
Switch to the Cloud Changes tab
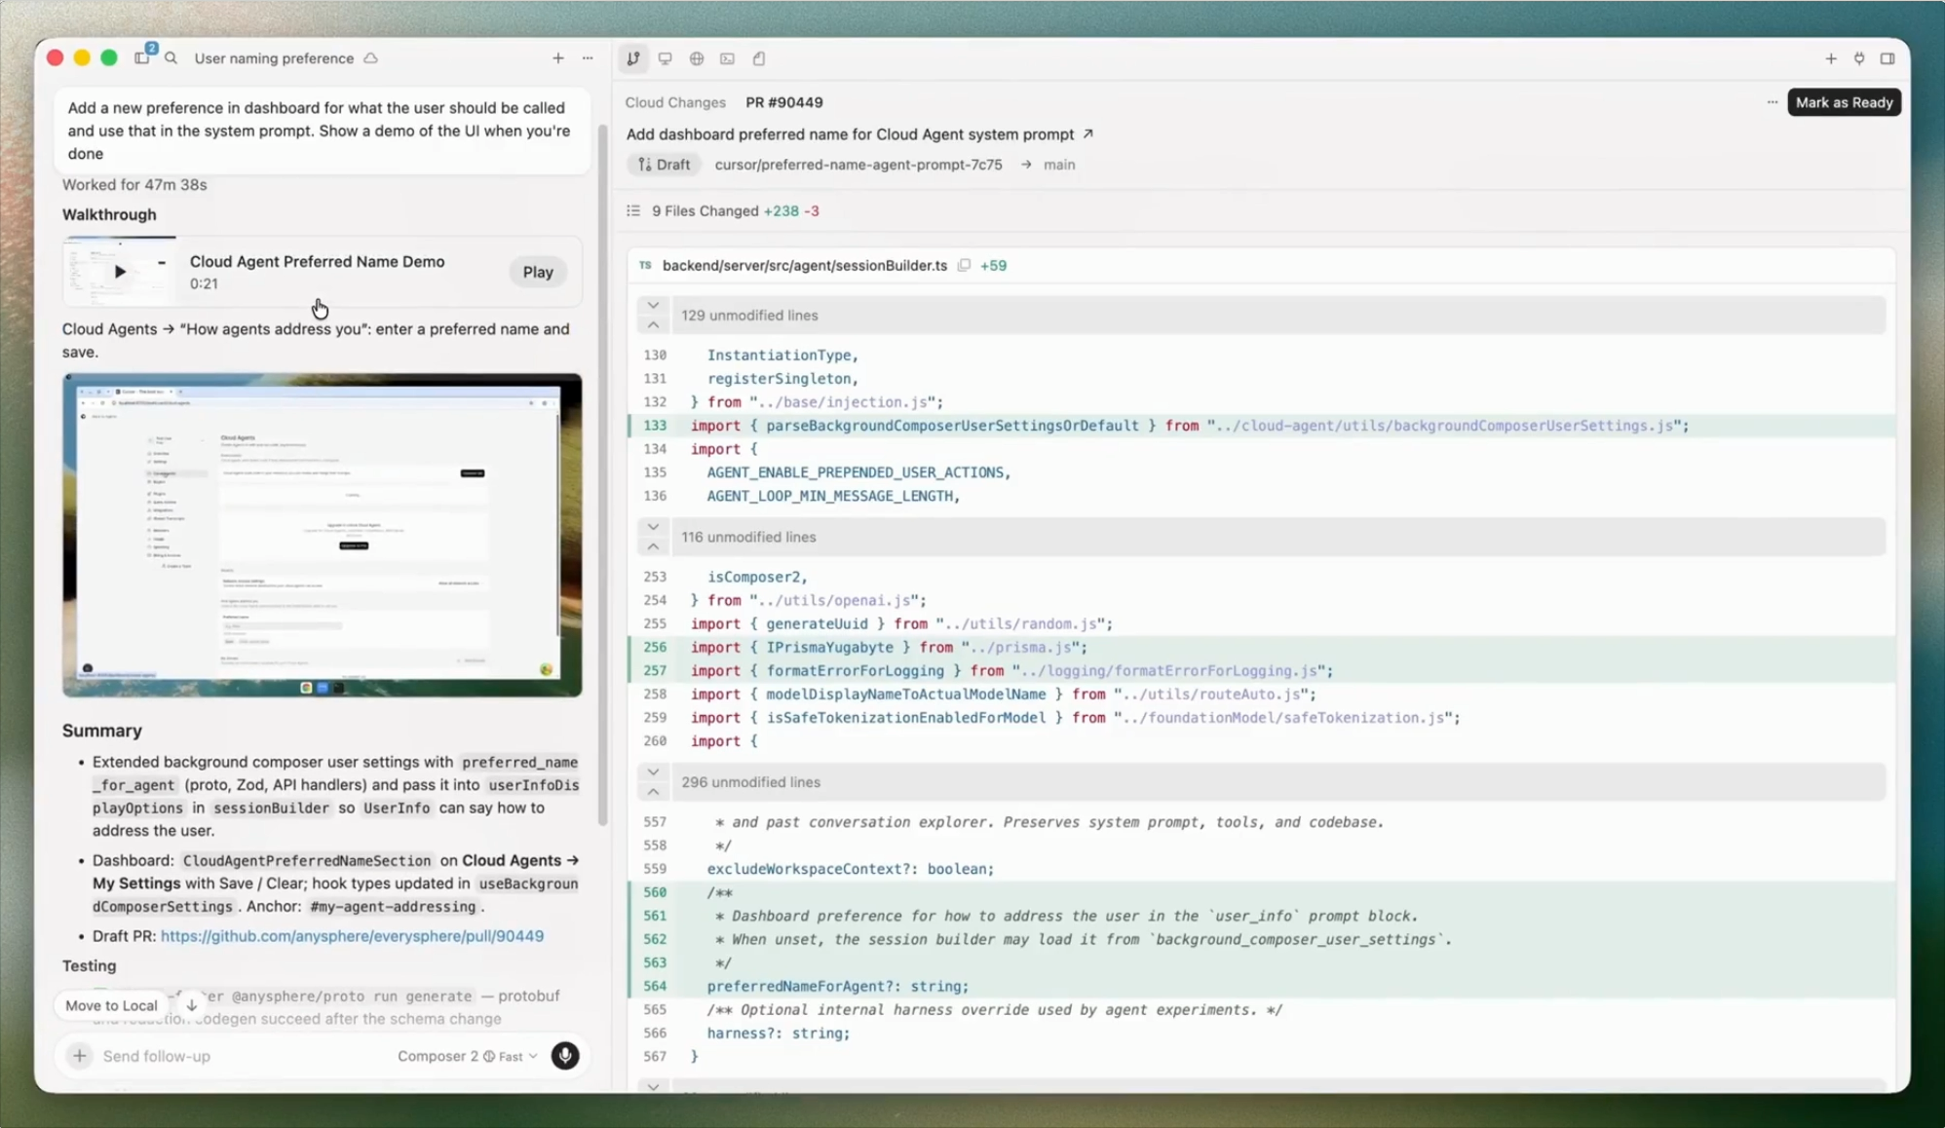tap(675, 102)
